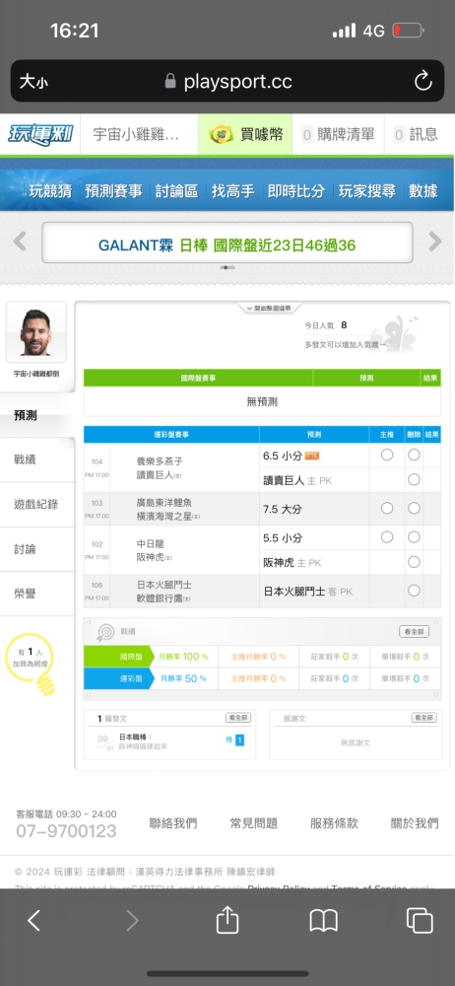
Task: Open the 常見問題 footer link
Action: coord(253,823)
